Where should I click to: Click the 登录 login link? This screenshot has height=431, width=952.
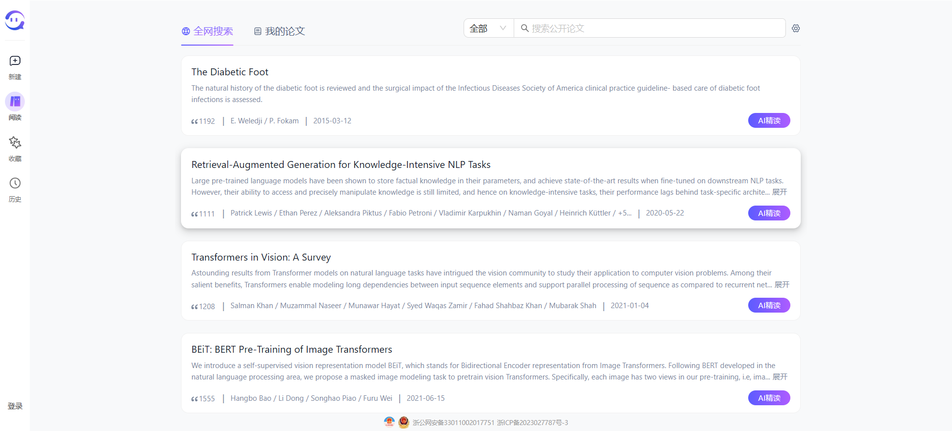[x=15, y=406]
